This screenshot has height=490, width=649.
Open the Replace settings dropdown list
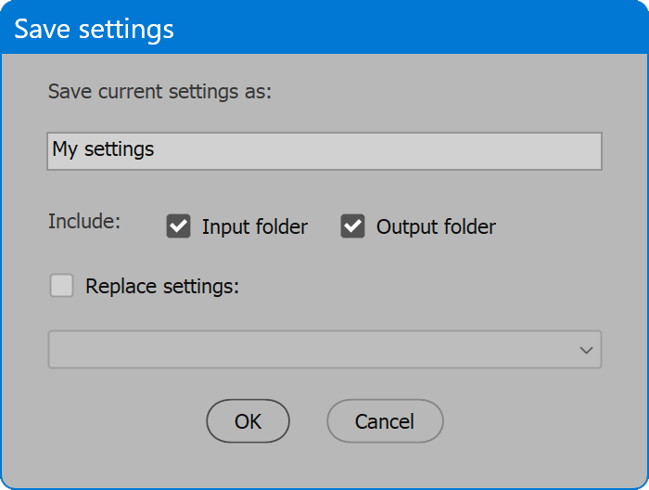point(324,349)
